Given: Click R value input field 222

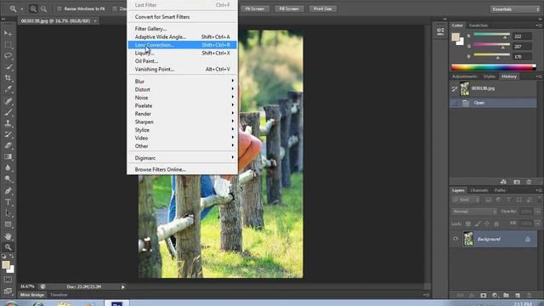Looking at the screenshot, I should (x=522, y=36).
